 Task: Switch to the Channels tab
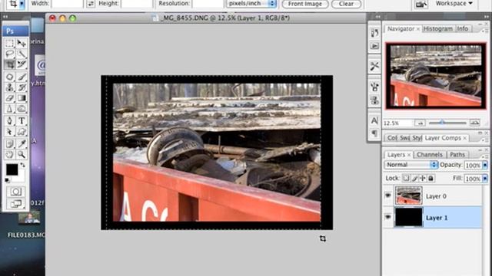pos(430,155)
